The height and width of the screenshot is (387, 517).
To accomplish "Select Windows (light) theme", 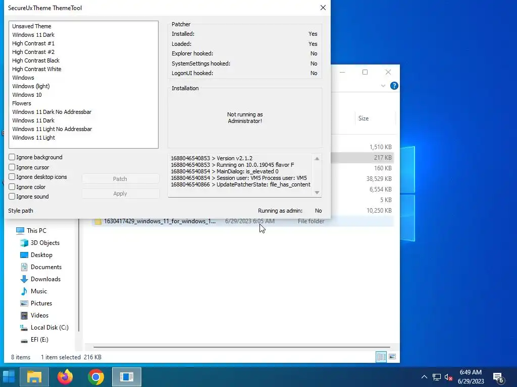I will (x=31, y=86).
